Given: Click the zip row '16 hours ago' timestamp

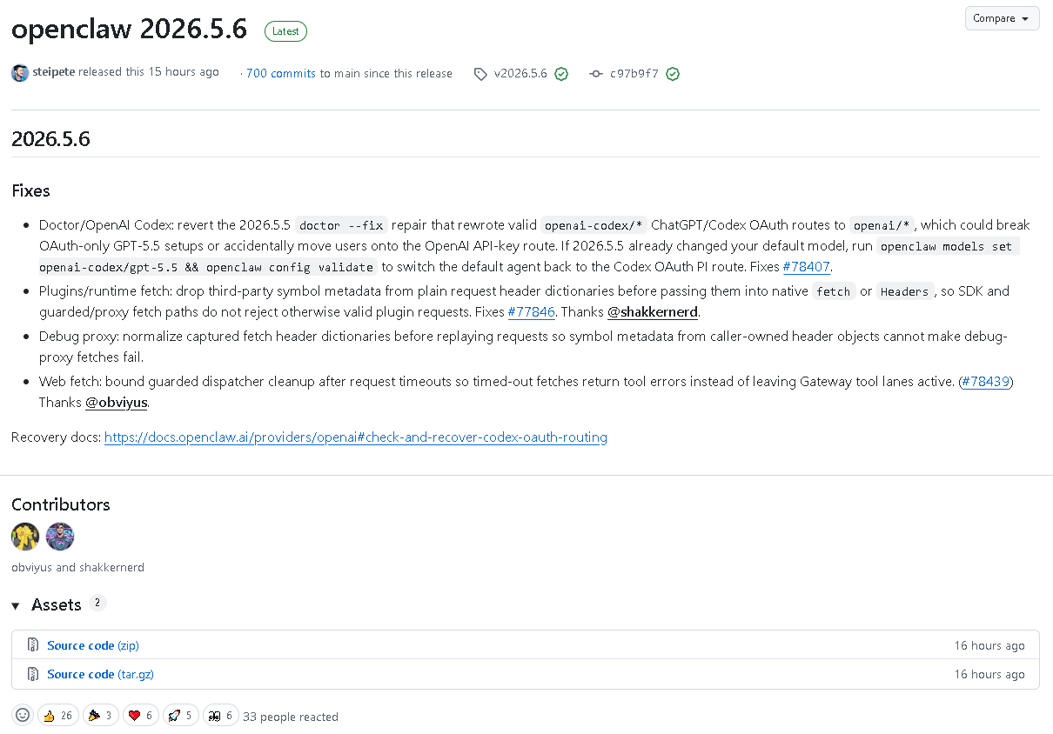Looking at the screenshot, I should click(x=989, y=645).
